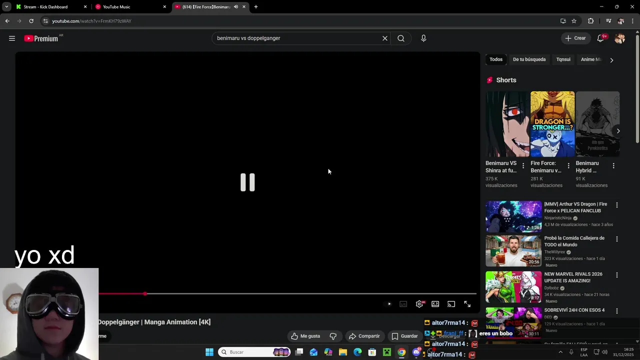The height and width of the screenshot is (360, 640).
Task: Open Marvel Rivals video options menu
Action: (x=617, y=275)
